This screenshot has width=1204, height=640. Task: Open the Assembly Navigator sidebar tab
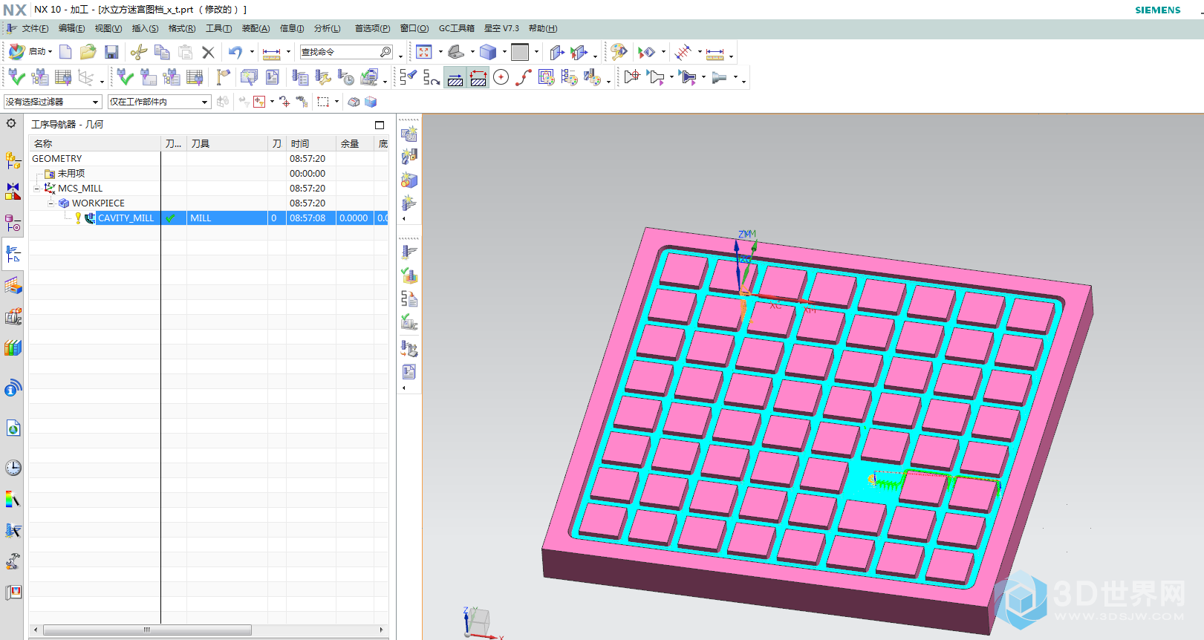13,160
